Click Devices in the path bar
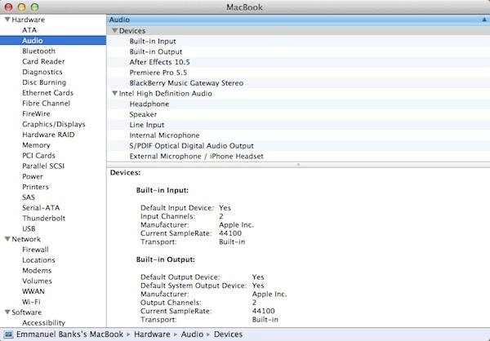This screenshot has width=490, height=341. (228, 334)
